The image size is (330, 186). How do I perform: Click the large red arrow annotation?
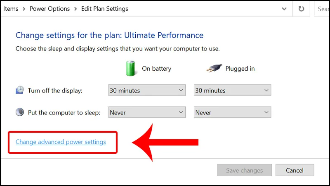click(169, 142)
